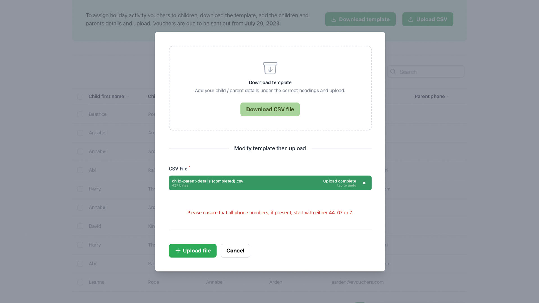Image resolution: width=539 pixels, height=303 pixels.
Task: Remove the uploaded CSV using the X icon
Action: 364,183
